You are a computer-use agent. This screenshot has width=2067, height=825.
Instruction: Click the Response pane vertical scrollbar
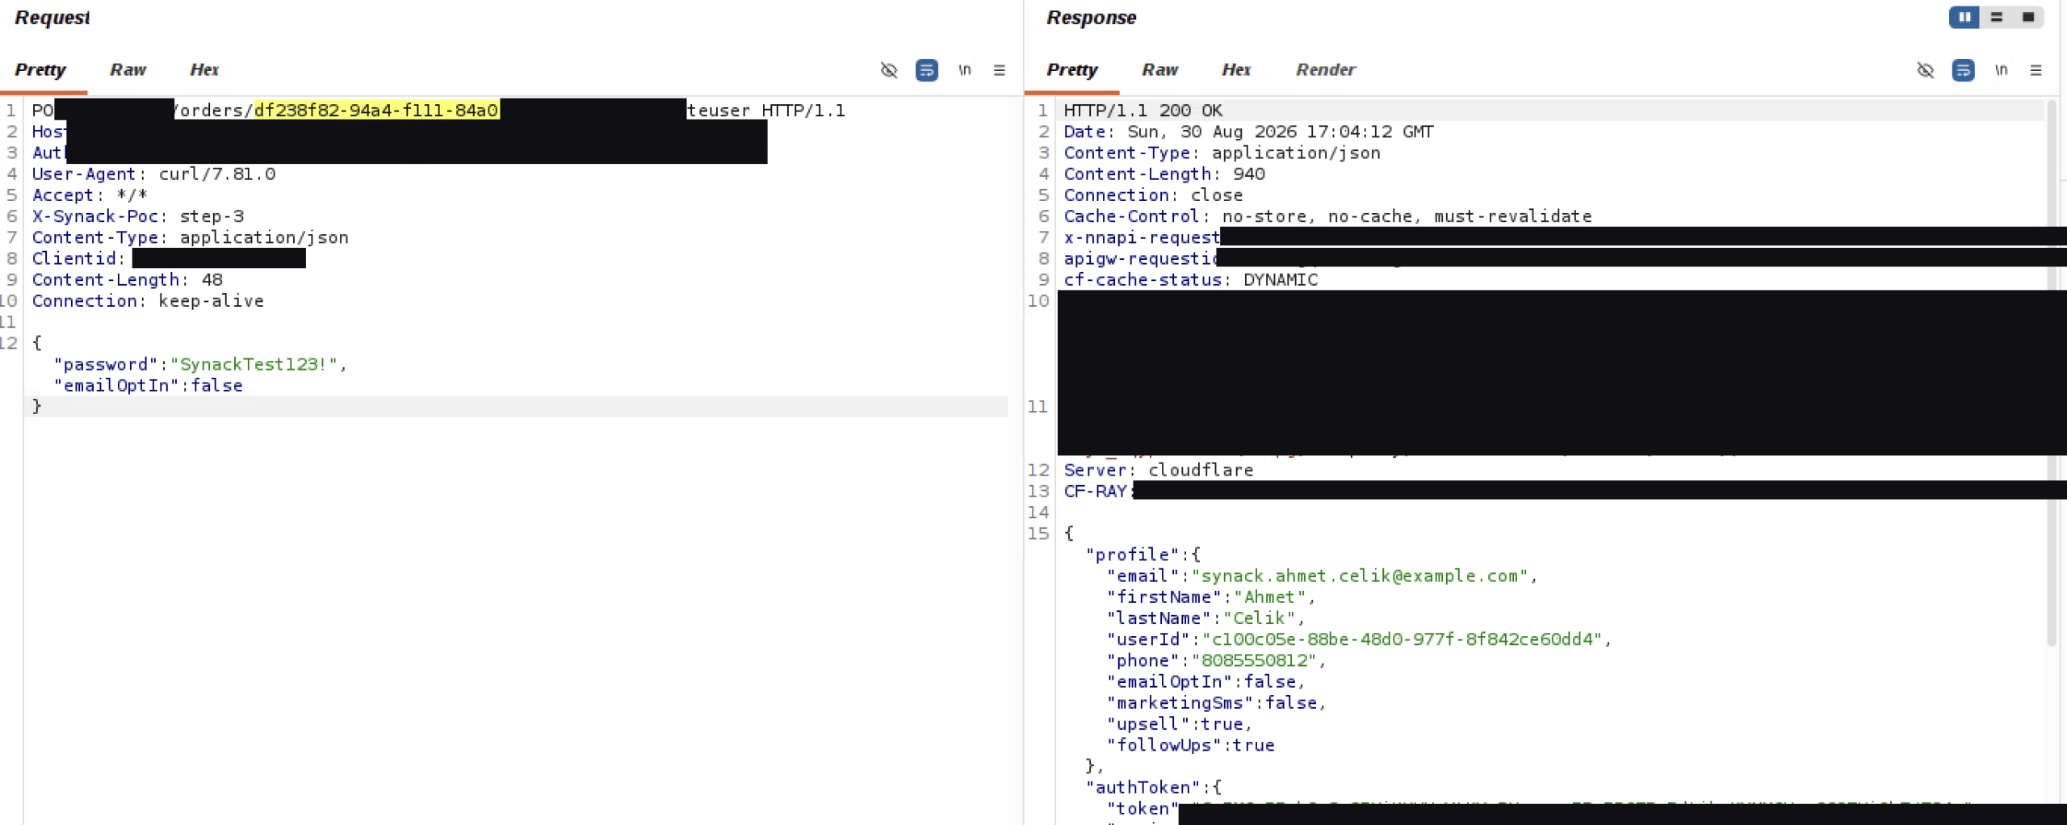pyautogui.click(x=2052, y=371)
